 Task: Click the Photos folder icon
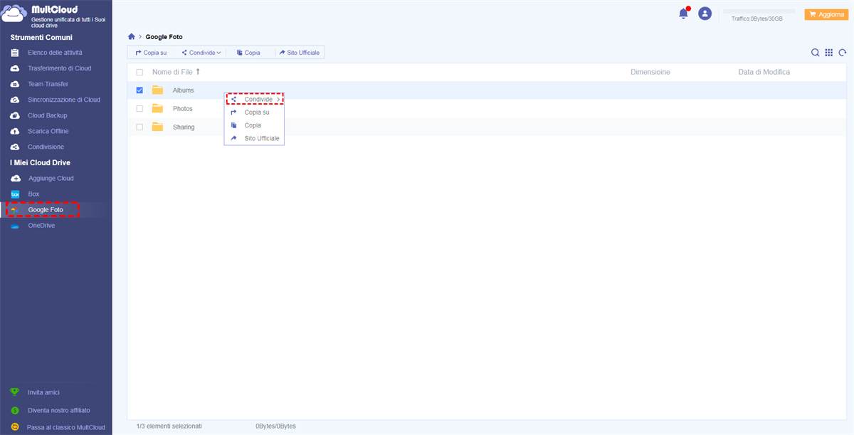(x=157, y=109)
